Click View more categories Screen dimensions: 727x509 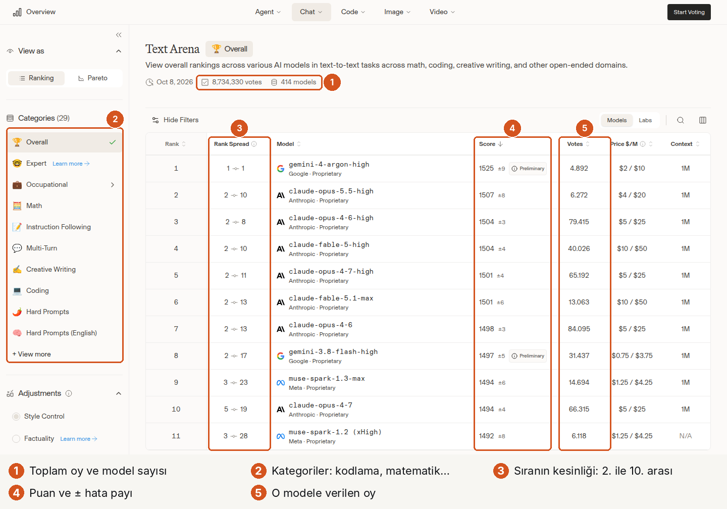point(31,354)
